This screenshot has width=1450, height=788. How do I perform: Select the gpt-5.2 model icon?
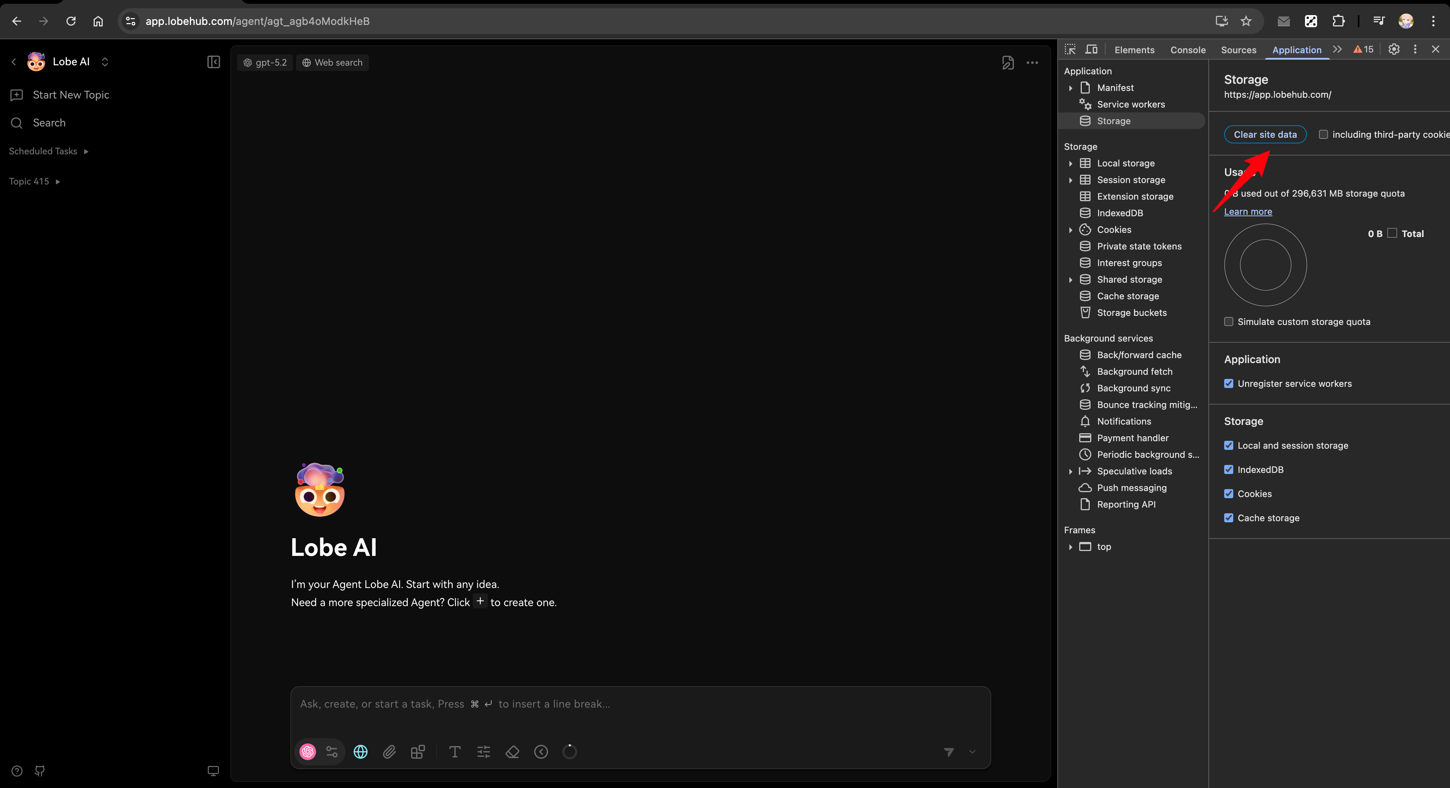coord(247,62)
